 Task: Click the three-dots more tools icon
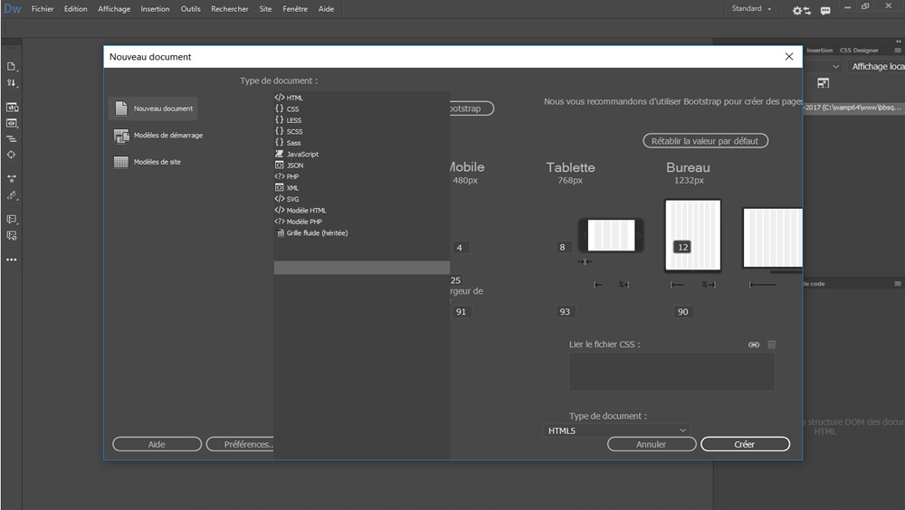click(12, 260)
